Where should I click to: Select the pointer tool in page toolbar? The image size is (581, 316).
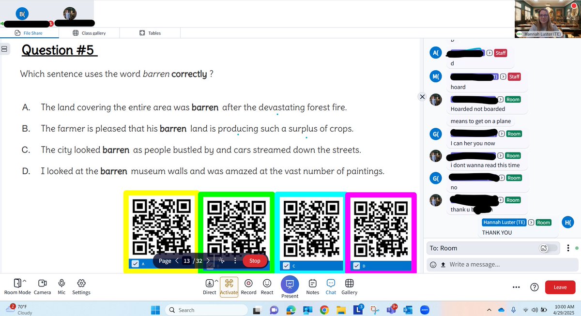point(221,261)
